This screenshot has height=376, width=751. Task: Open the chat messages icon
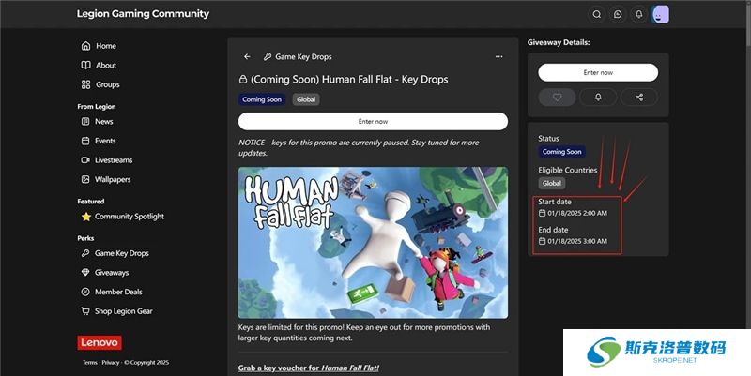(x=618, y=14)
